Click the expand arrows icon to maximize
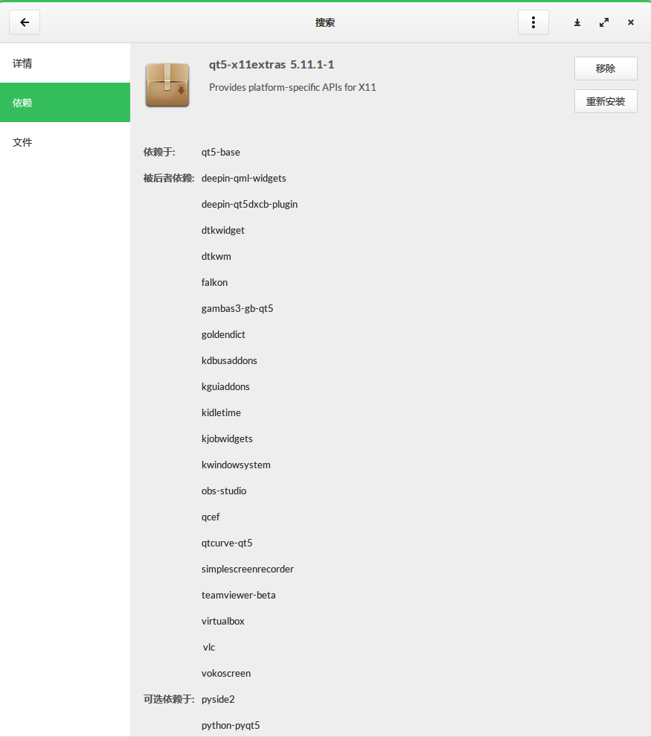 604,22
